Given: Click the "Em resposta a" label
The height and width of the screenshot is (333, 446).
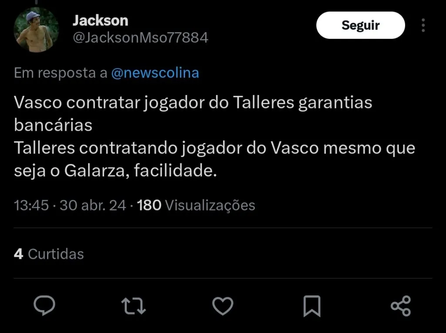Looking at the screenshot, I should tap(61, 73).
